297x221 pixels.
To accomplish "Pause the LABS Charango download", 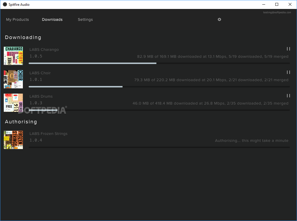I will 288,49.
